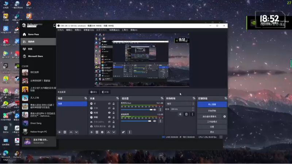
Task: Open OBS 设置 button
Action: click(212, 127)
